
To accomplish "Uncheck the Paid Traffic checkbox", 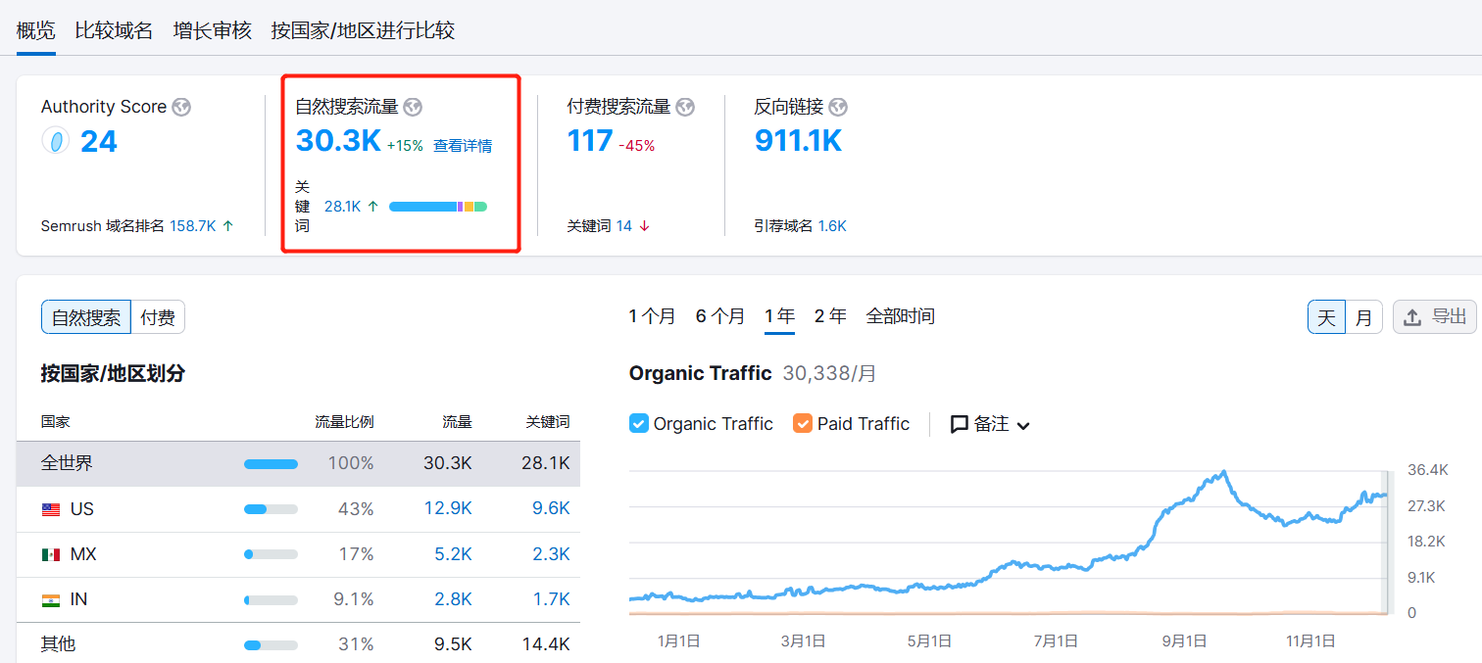I will (x=803, y=424).
